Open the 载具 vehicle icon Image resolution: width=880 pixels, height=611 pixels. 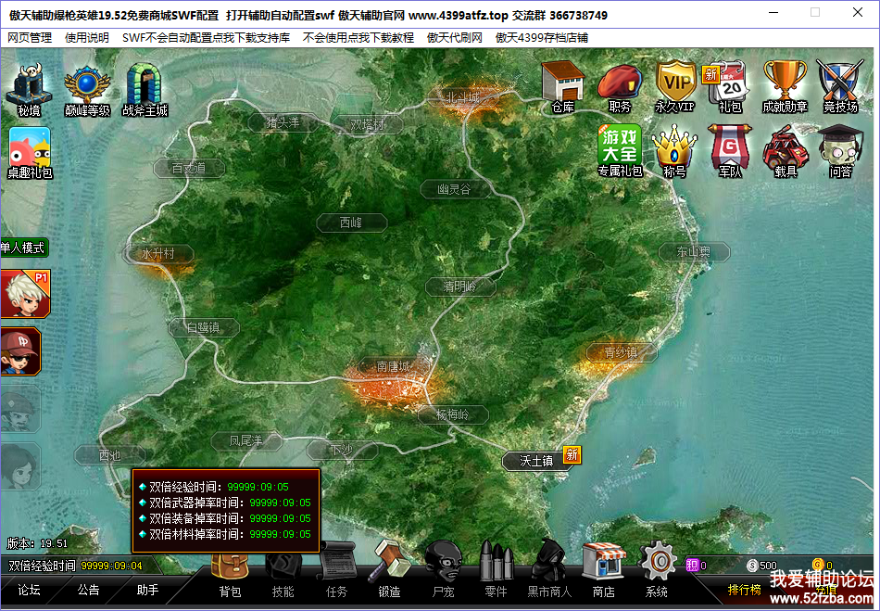coord(786,150)
